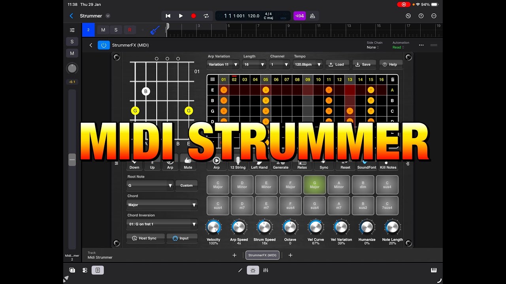Open the Channel dropdown

[280, 64]
